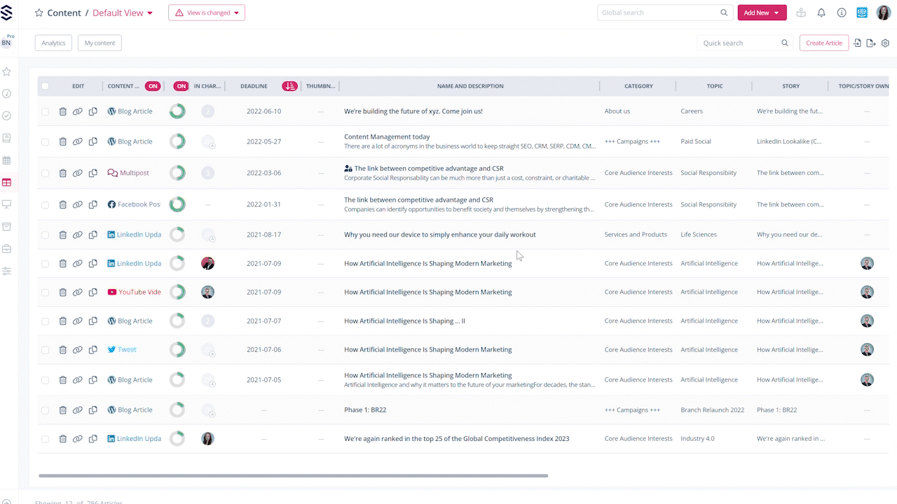Viewport: 897px width, 504px height.
Task: Click the table settings gear icon
Action: pos(885,43)
